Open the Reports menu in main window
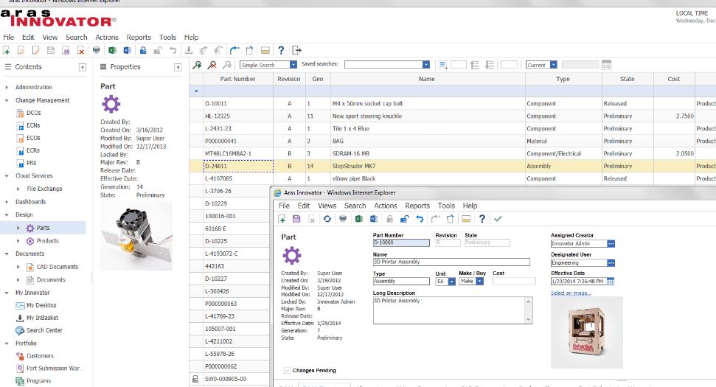 139,38
